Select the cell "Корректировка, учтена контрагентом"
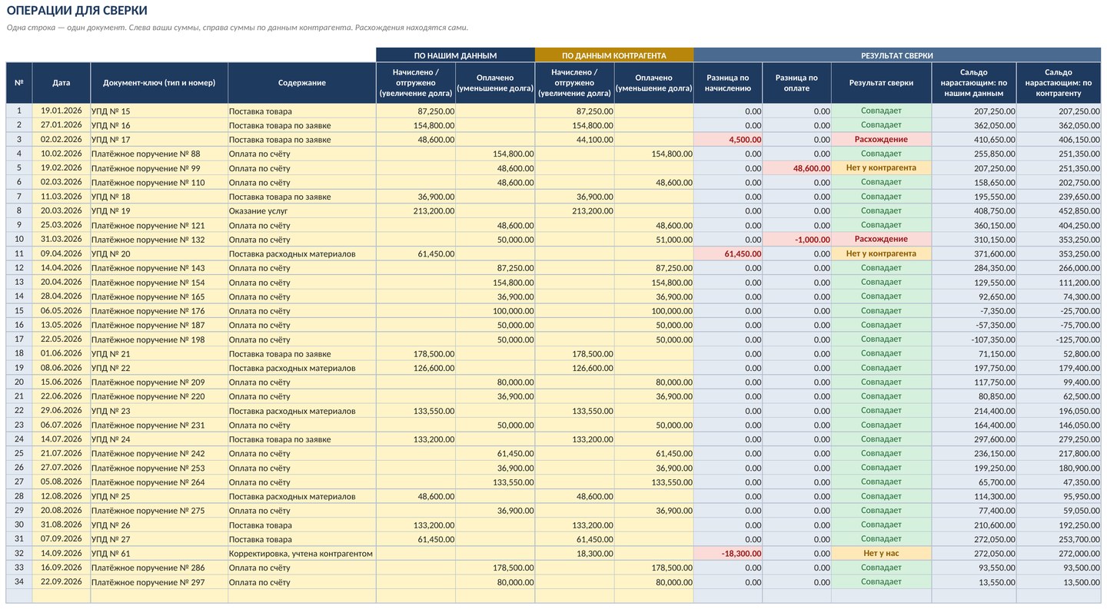 [x=301, y=553]
